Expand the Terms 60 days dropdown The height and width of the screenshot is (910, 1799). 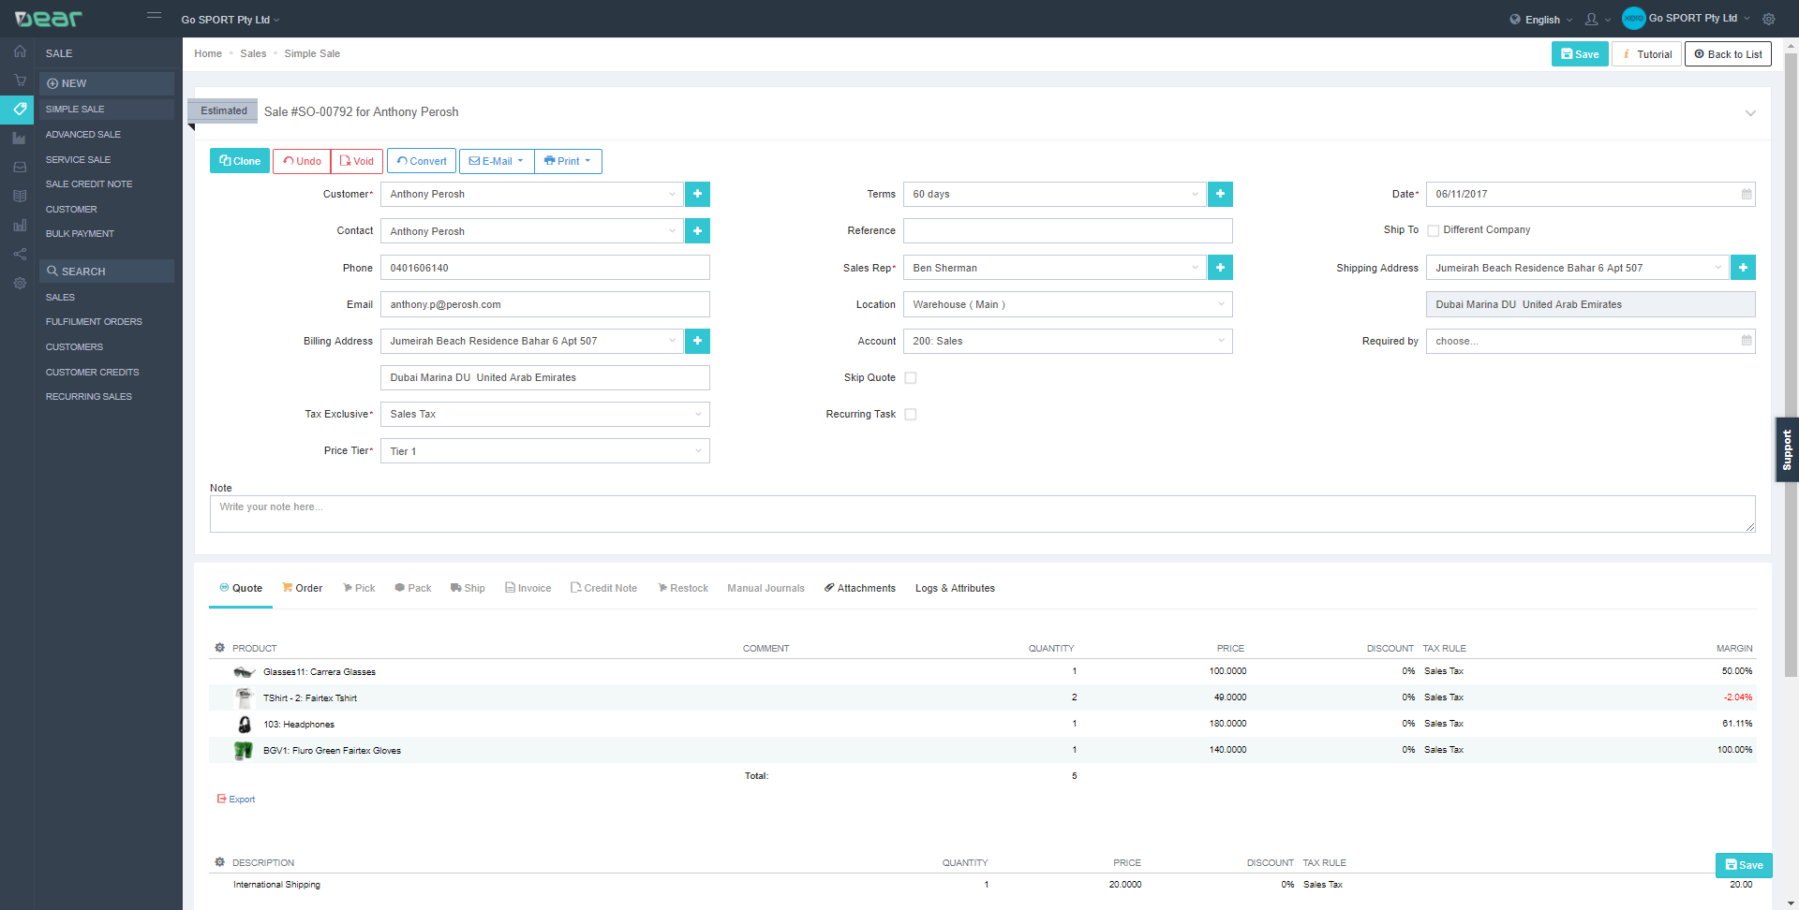1055,194
